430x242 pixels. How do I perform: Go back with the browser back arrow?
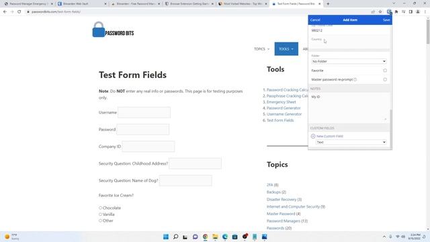5,12
